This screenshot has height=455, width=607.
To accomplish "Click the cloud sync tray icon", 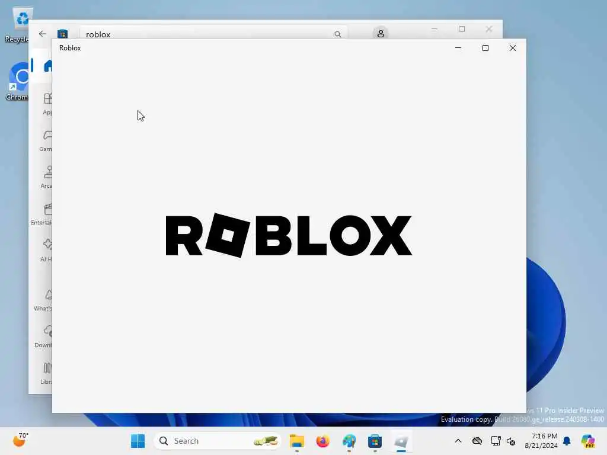I will [x=477, y=441].
